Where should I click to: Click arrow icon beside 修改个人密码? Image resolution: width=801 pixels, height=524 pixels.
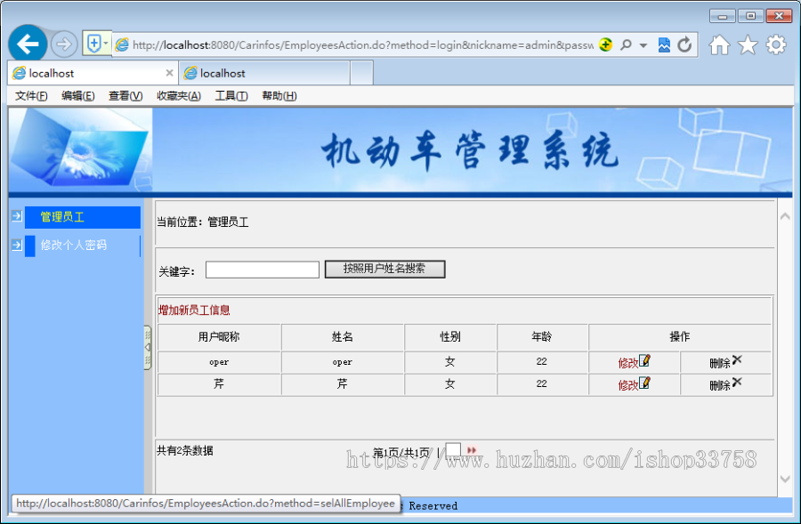tap(17, 246)
